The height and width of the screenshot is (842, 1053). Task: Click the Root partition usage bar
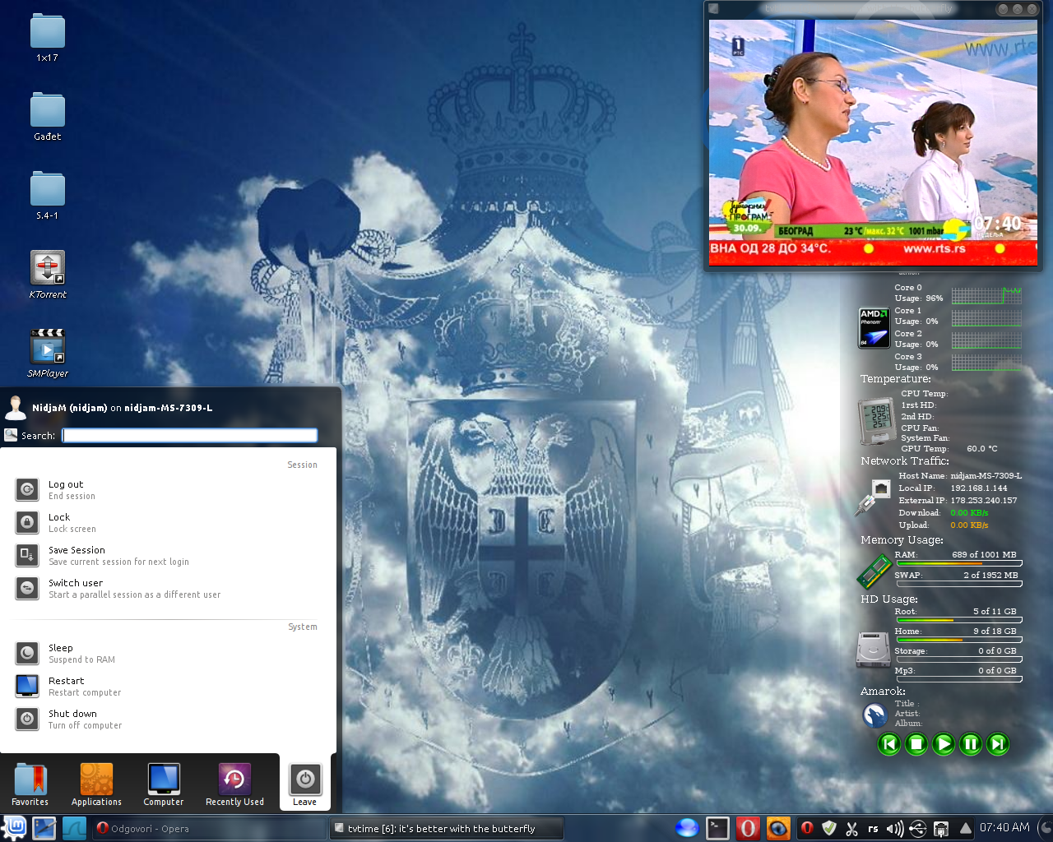point(959,620)
